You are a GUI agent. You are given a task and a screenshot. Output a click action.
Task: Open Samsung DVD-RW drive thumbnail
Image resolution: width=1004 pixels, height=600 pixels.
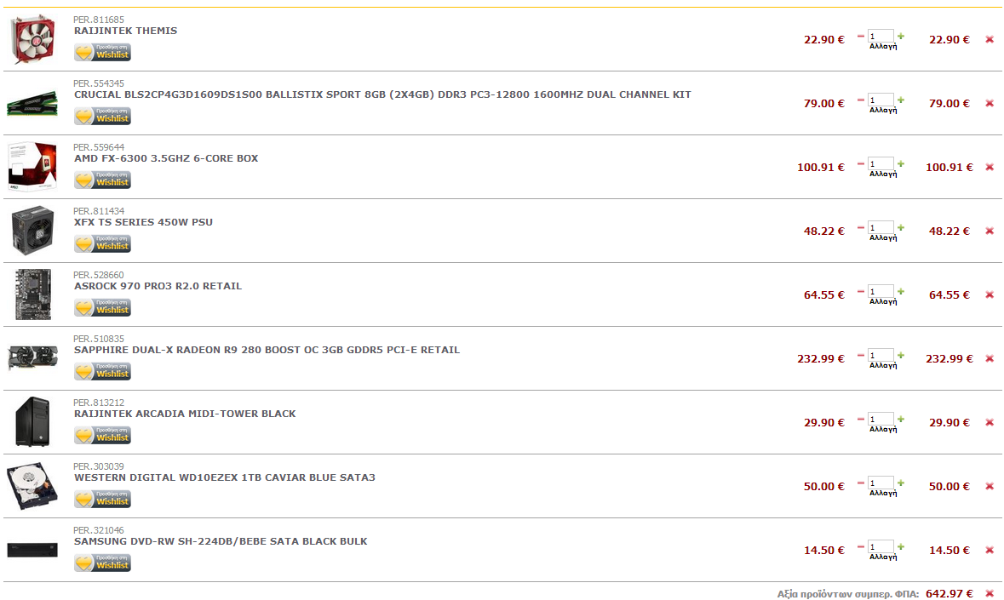(x=32, y=550)
